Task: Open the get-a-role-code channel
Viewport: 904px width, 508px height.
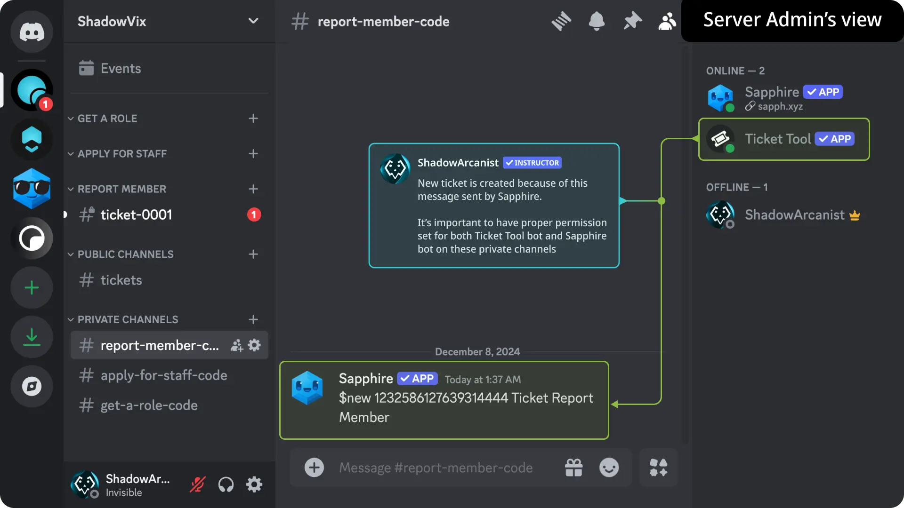Action: click(169, 405)
